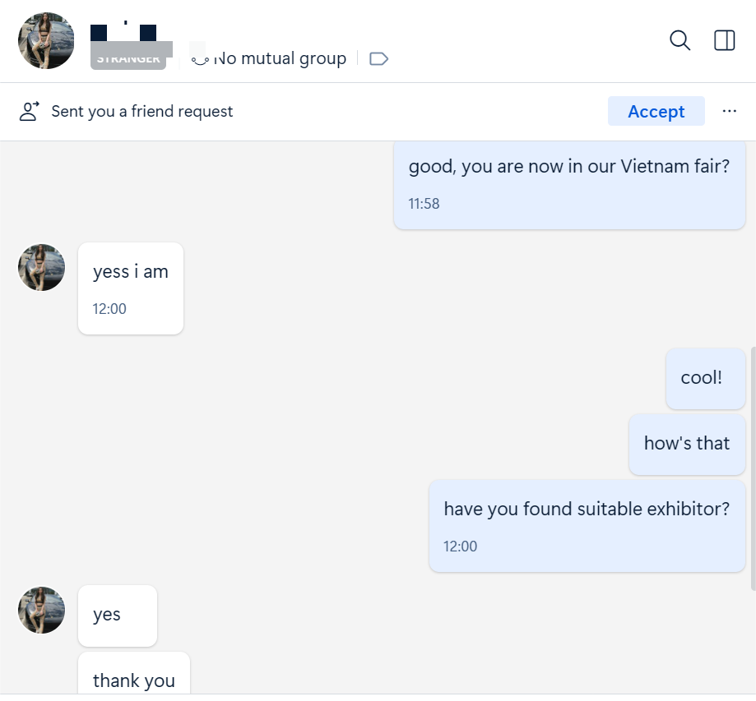Click the "cool!" message bubble
Screen dimensions: 756x701
coord(701,378)
